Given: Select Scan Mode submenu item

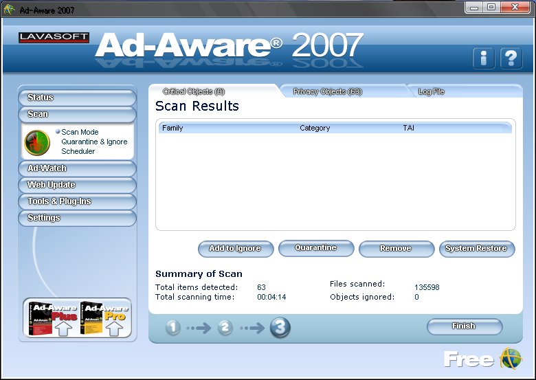Looking at the screenshot, I should tap(80, 132).
